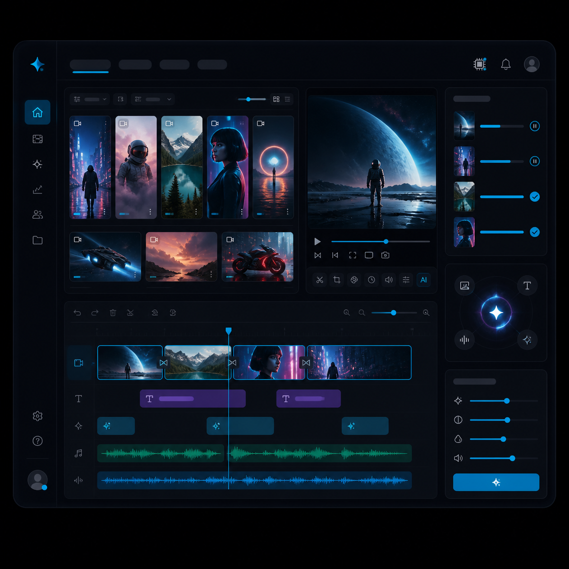
Task: Play the preview video
Action: pos(318,242)
